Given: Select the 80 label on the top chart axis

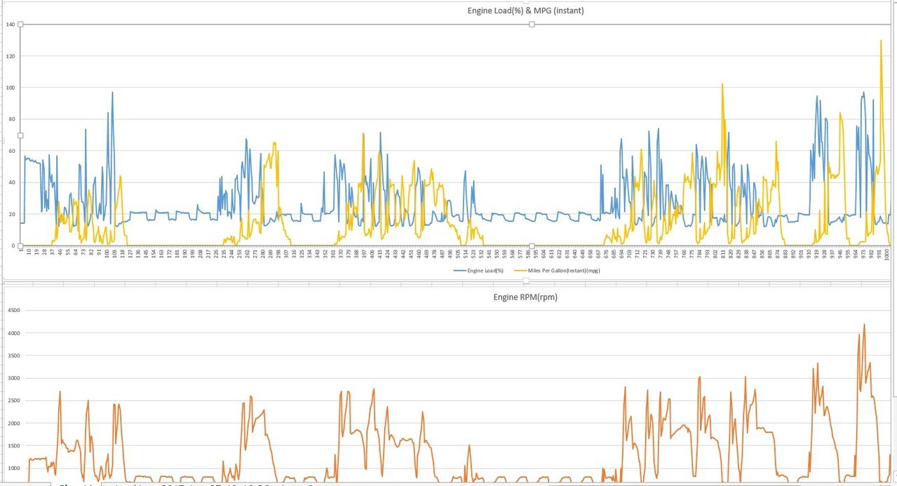Looking at the screenshot, I should (x=12, y=119).
